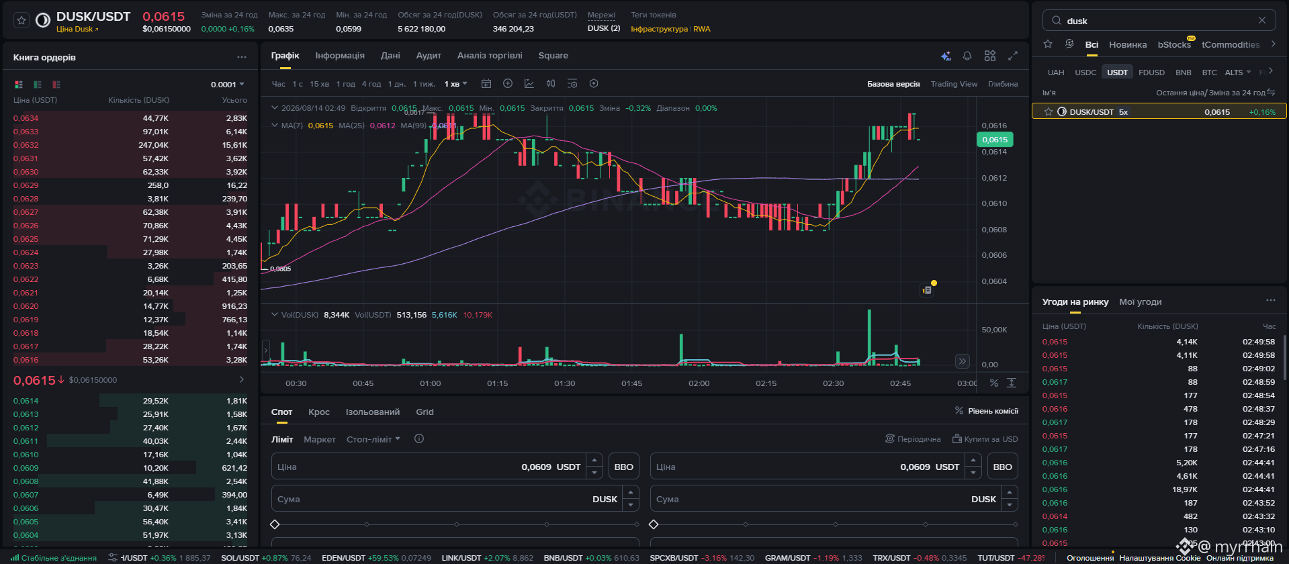Open the Аудит tab
This screenshot has height=564, width=1289.
coord(429,56)
